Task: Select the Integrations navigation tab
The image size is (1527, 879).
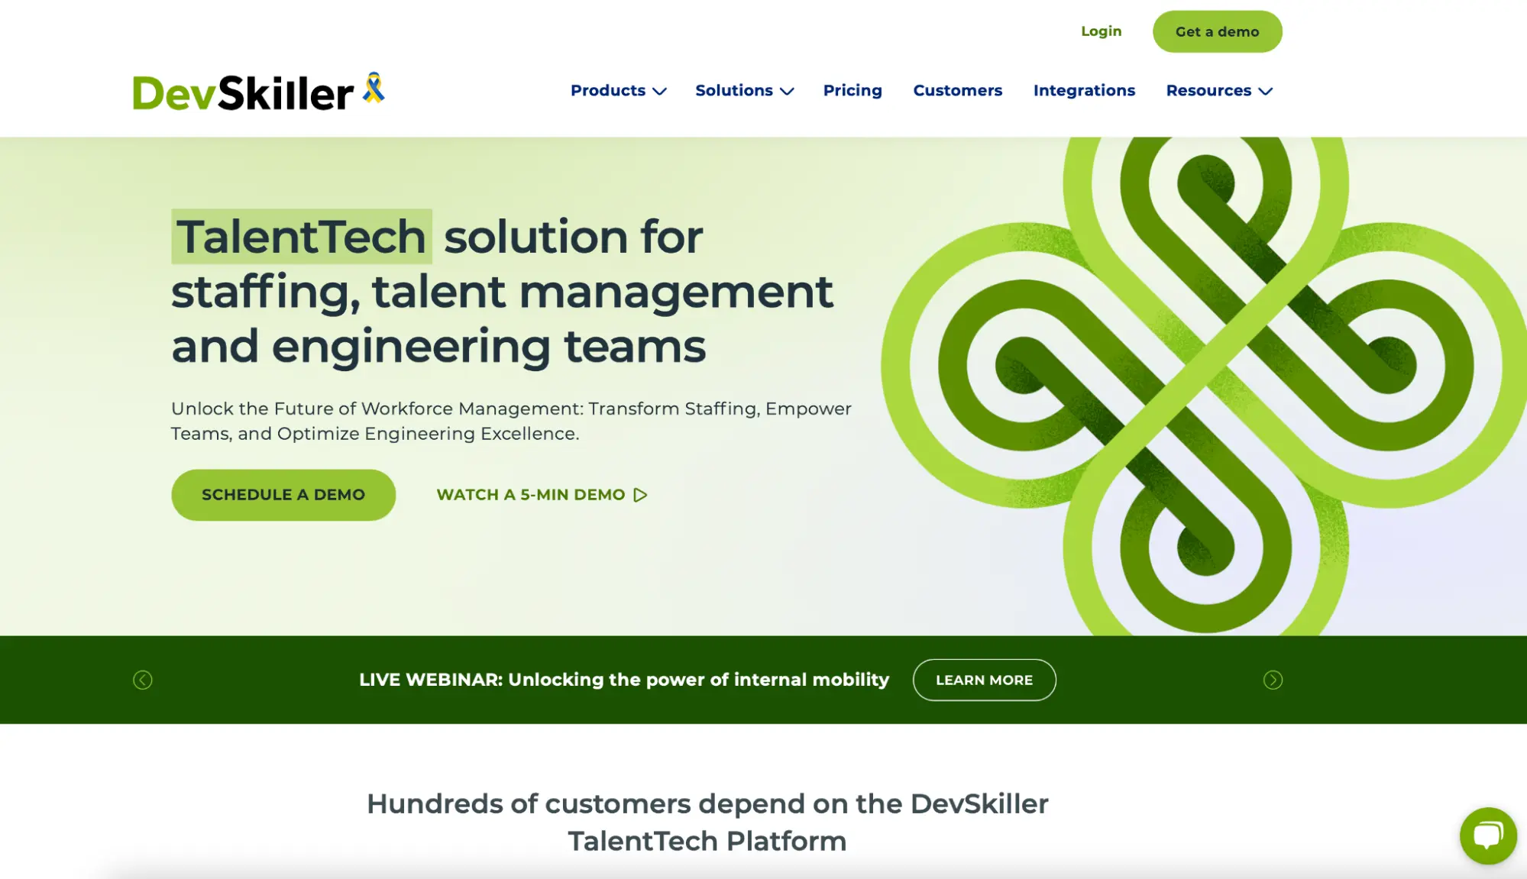Action: [1085, 90]
